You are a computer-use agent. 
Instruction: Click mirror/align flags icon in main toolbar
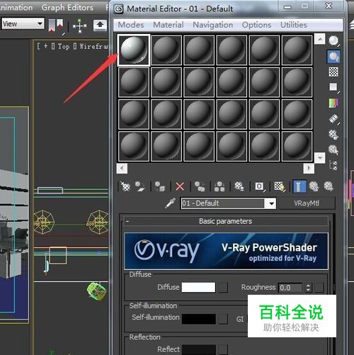click(x=56, y=26)
